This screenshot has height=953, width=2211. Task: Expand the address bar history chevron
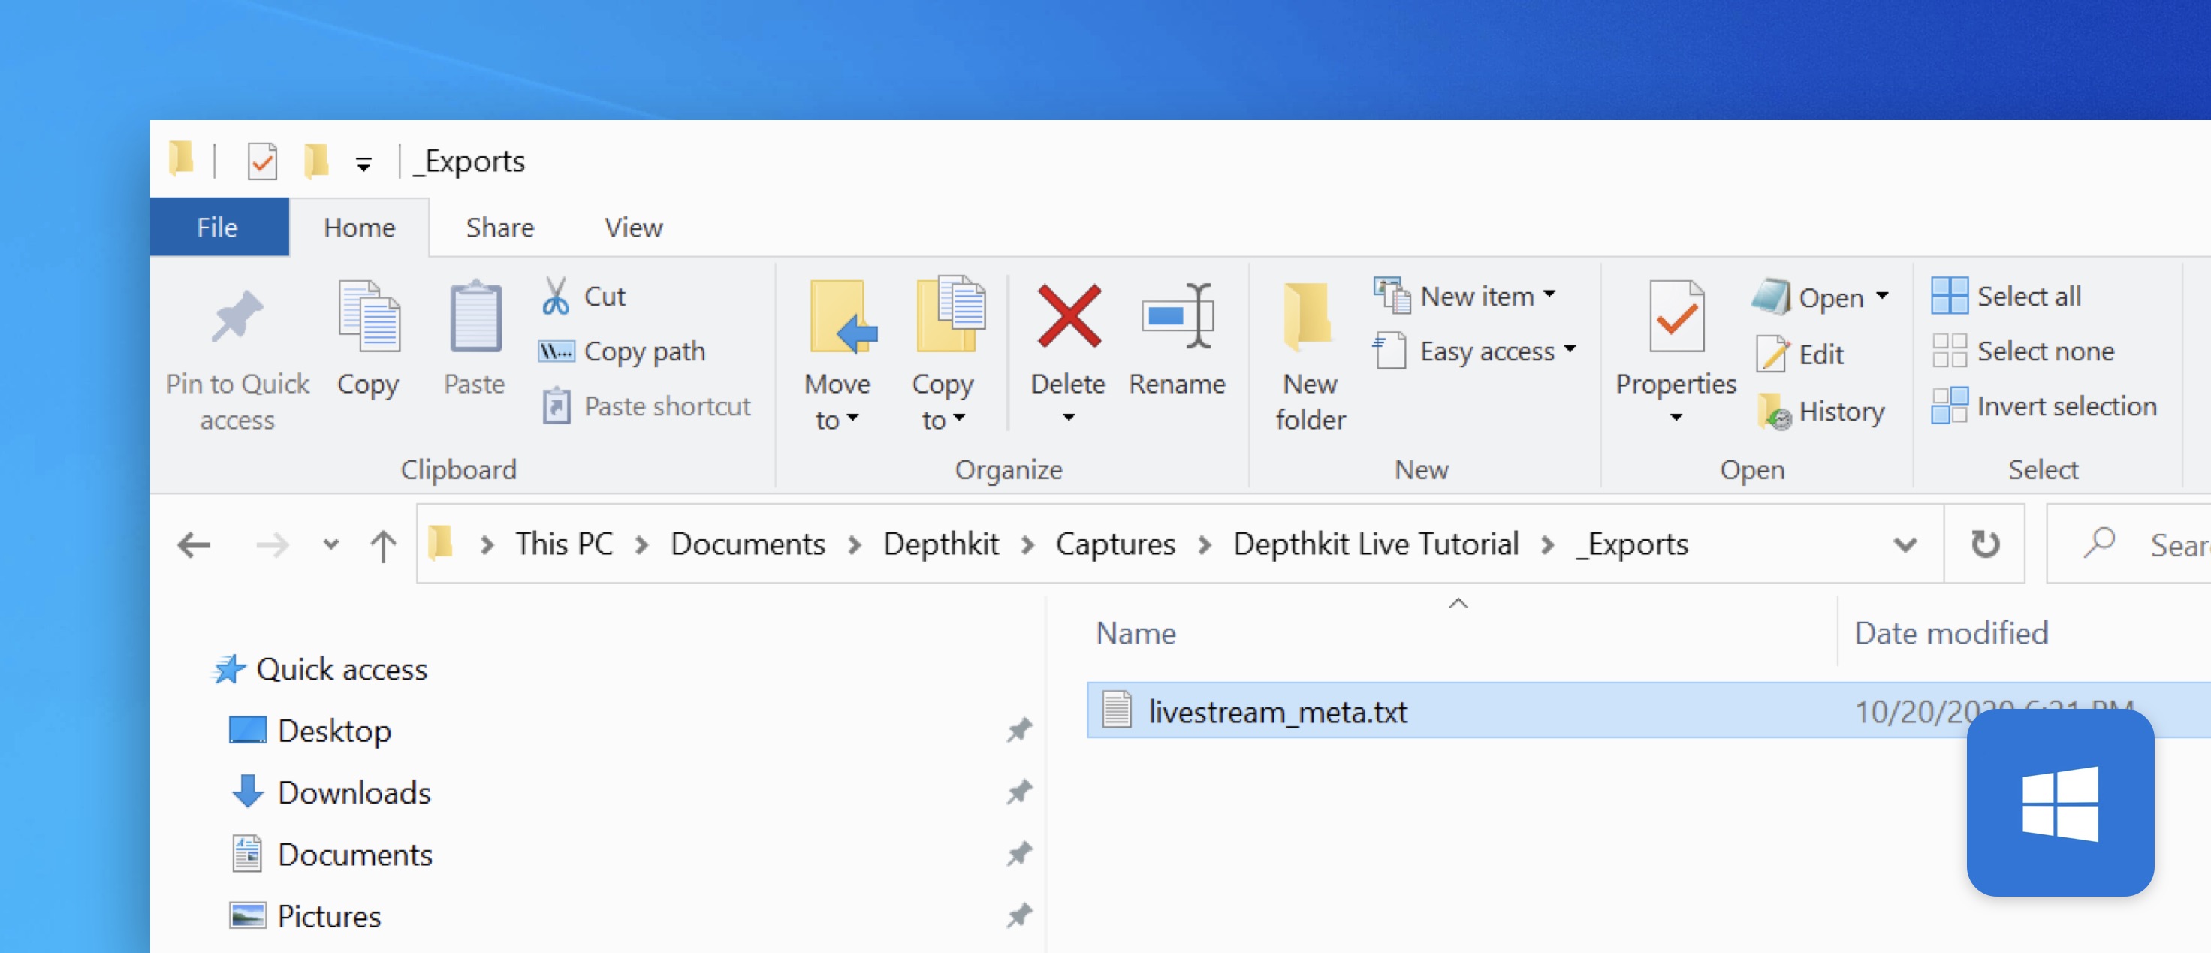tap(1905, 544)
